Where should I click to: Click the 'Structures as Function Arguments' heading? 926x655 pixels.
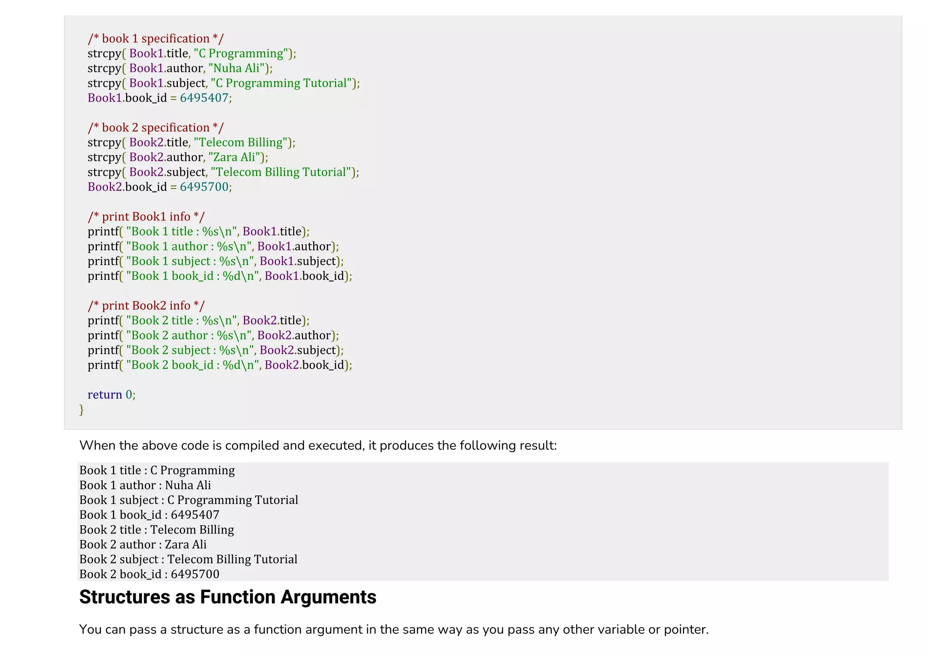pyautogui.click(x=227, y=597)
